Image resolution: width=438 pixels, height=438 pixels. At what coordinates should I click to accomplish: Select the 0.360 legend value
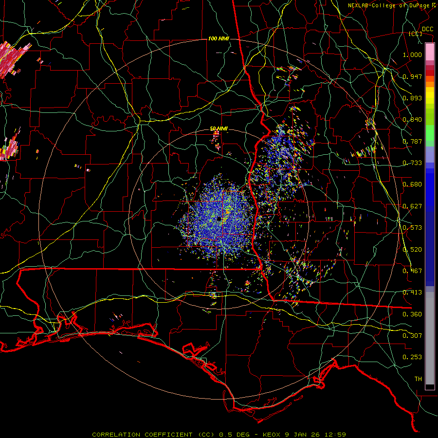point(412,314)
